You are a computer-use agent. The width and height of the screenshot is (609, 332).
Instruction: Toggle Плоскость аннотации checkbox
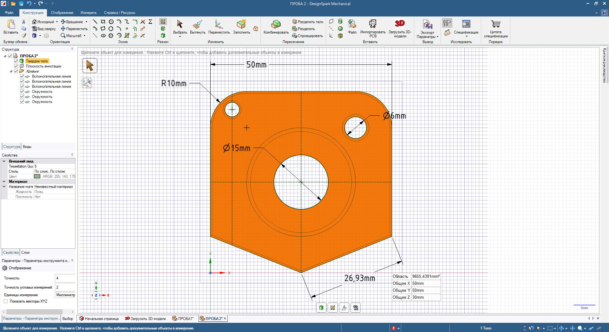click(16, 66)
